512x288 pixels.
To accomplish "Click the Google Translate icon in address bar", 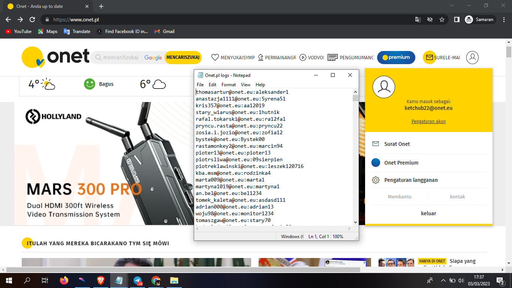I will [x=418, y=19].
